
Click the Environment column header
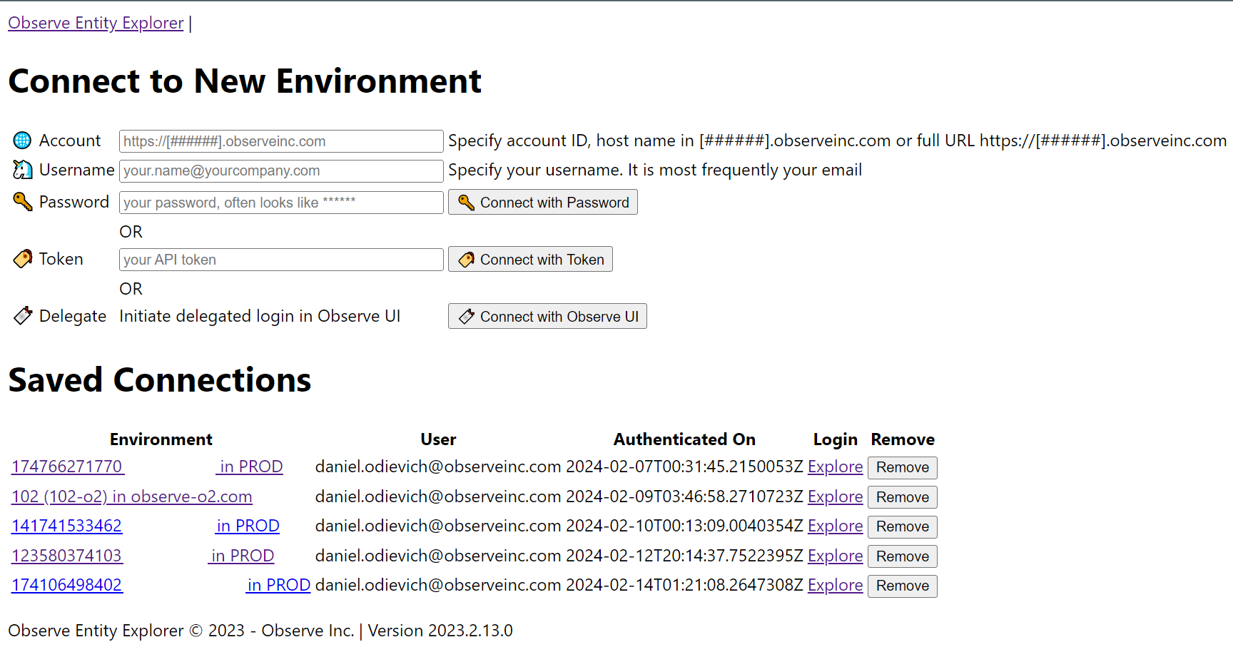pos(161,439)
